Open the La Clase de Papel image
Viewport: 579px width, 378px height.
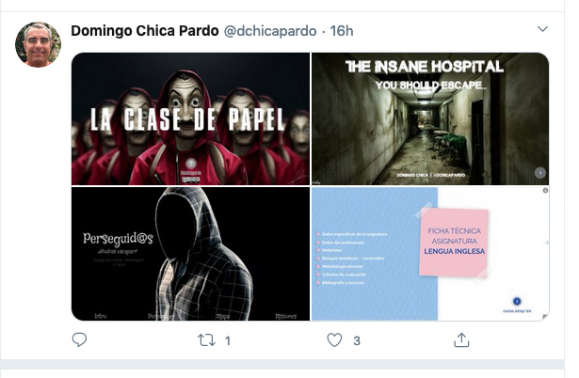(190, 118)
